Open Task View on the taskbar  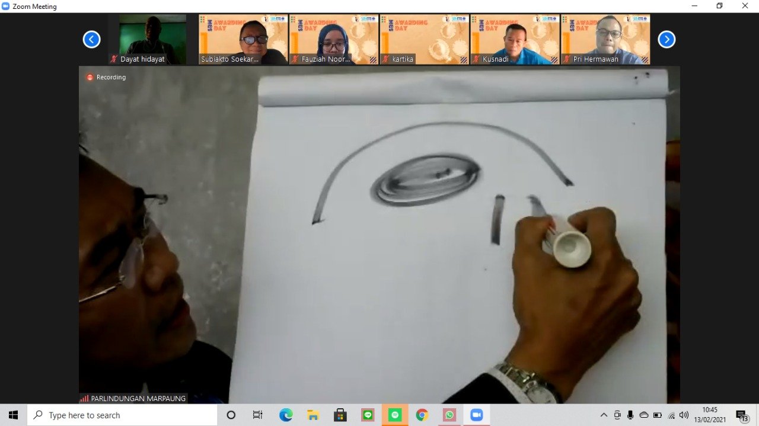click(x=257, y=415)
